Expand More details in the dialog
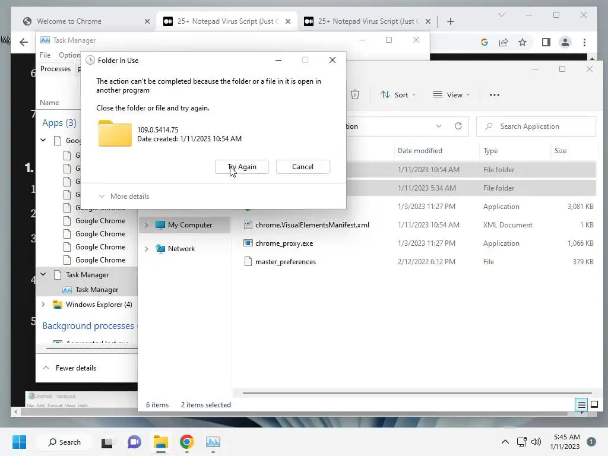This screenshot has width=608, height=456. [124, 196]
